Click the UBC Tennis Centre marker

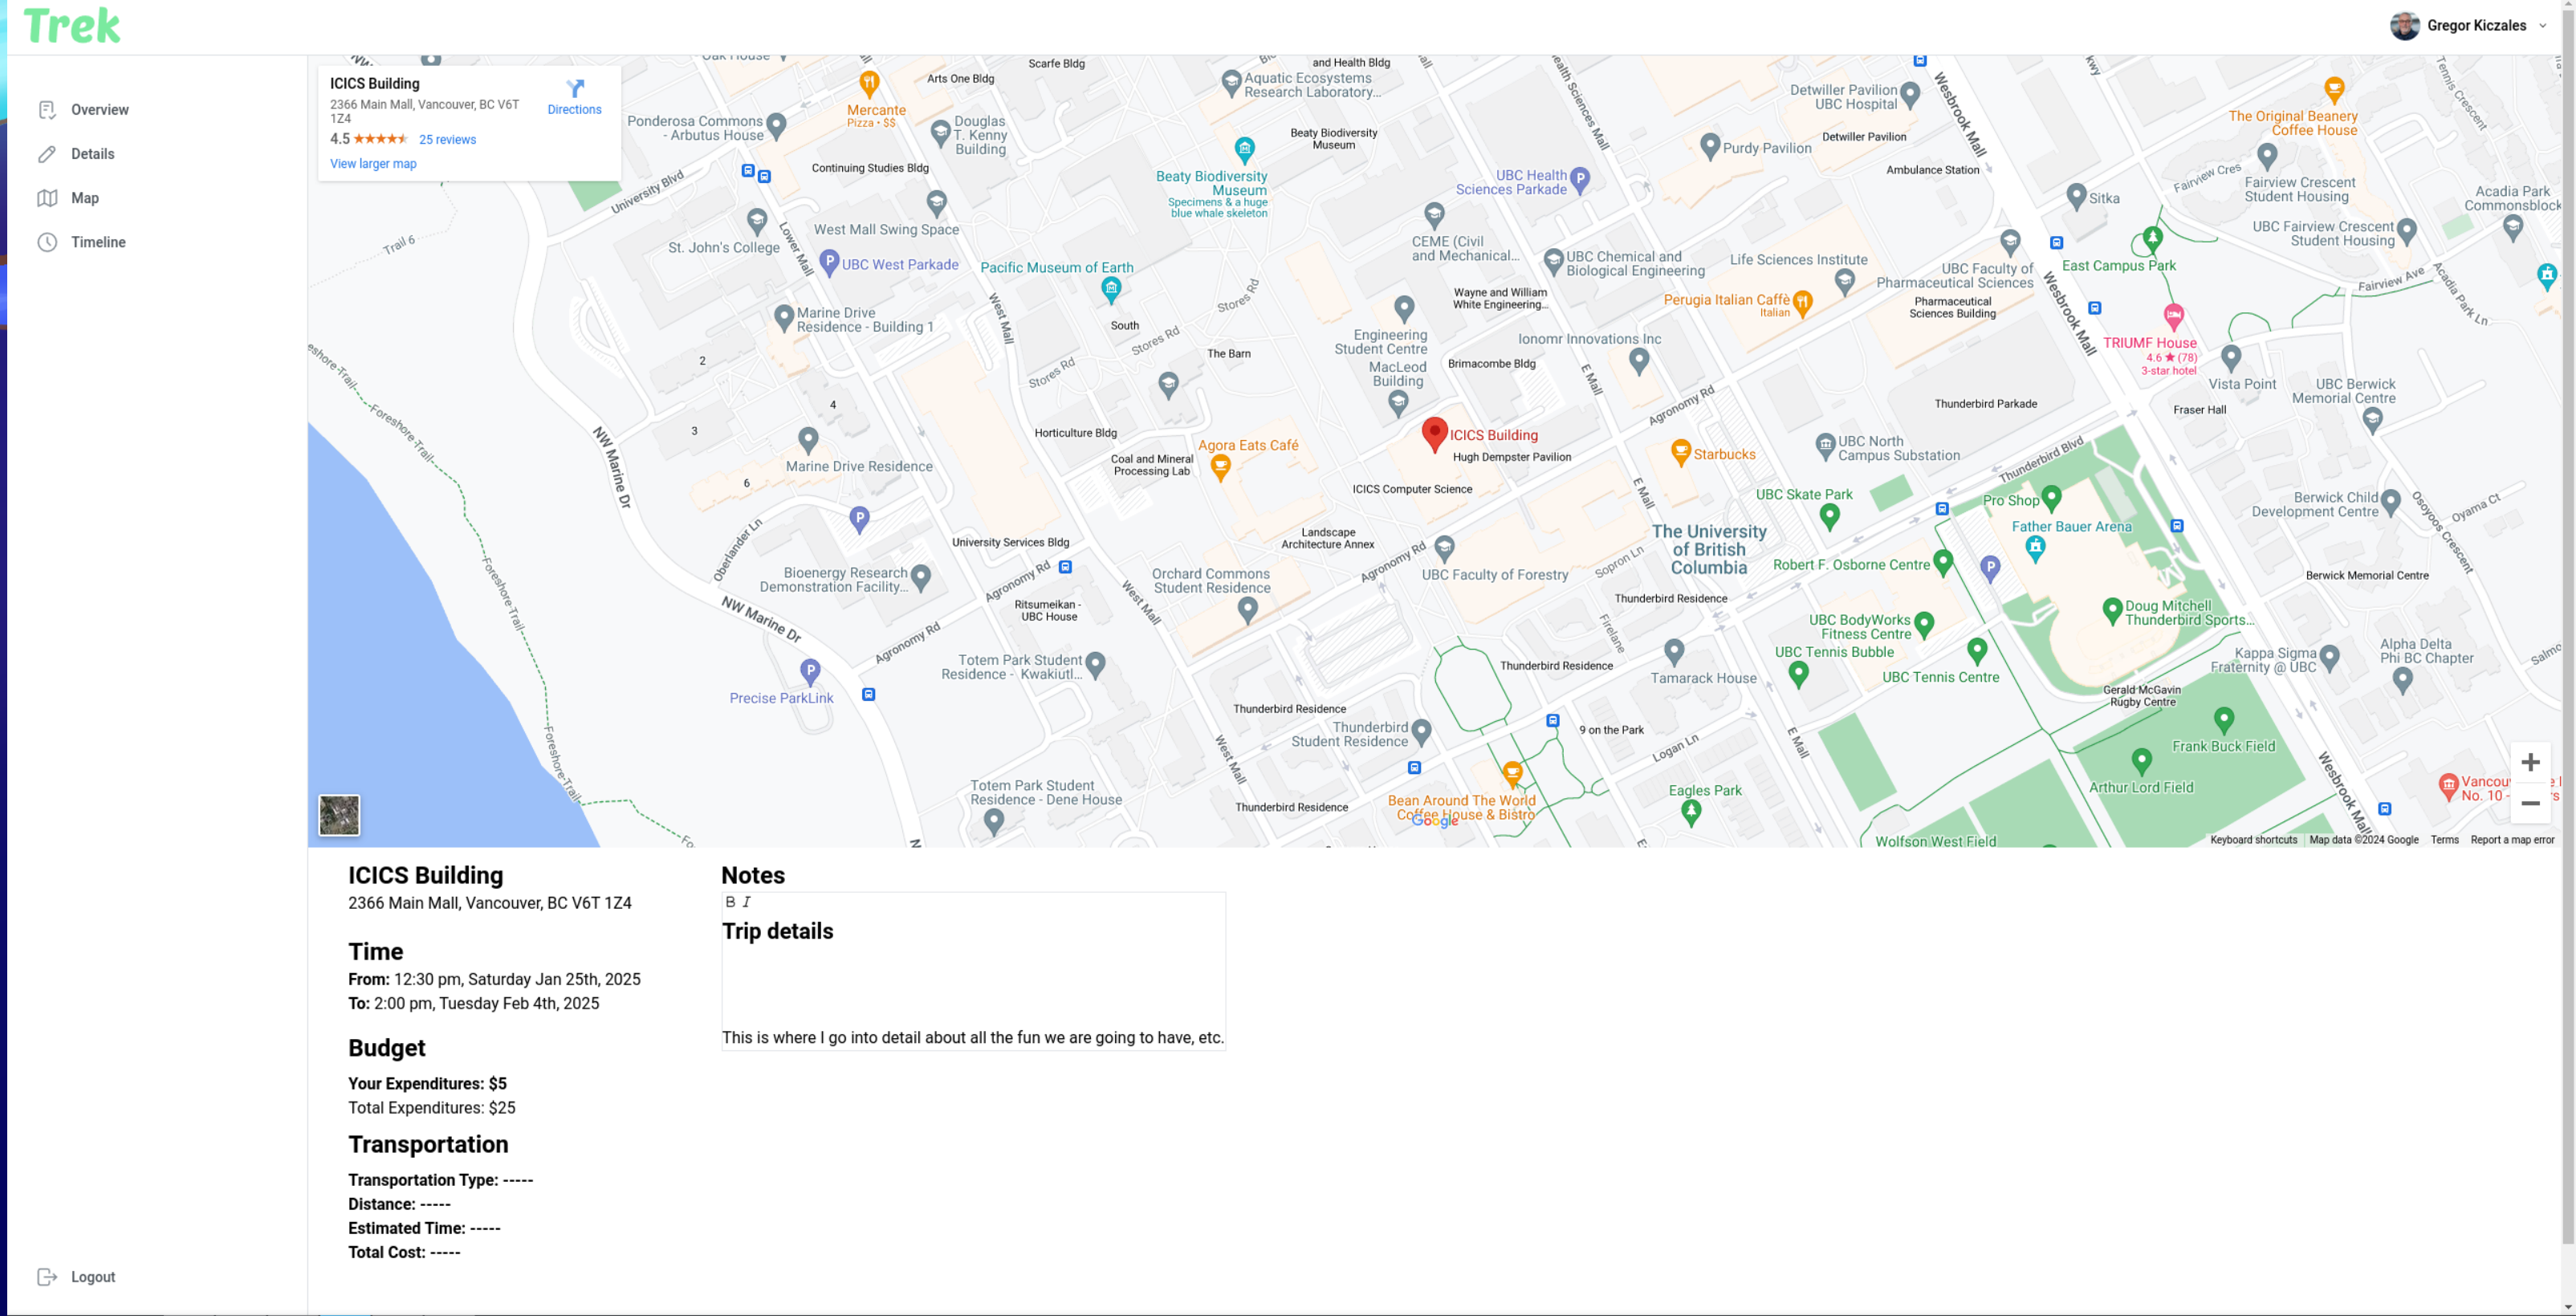1977,651
